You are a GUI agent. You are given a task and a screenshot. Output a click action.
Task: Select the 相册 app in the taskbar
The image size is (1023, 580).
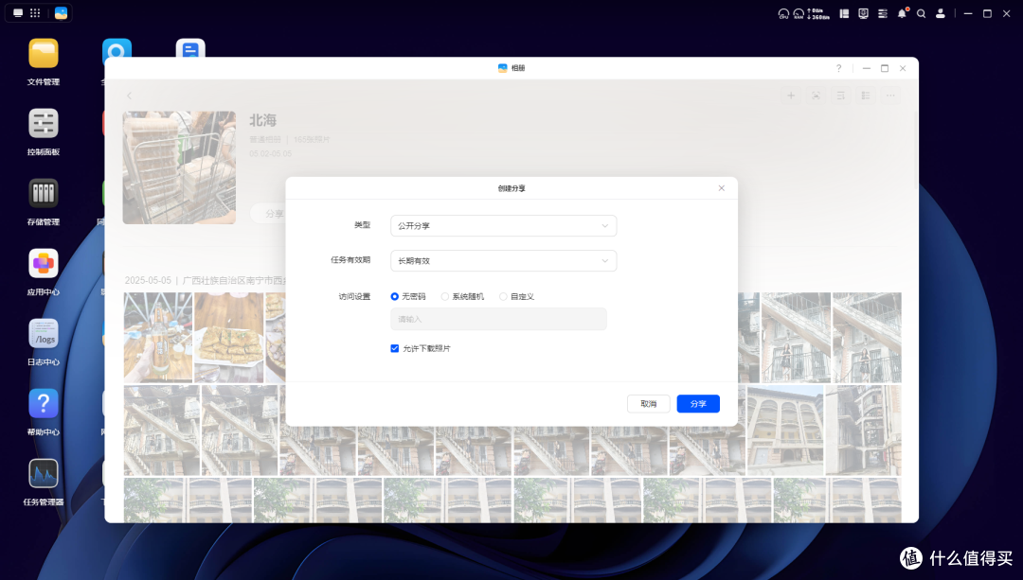pos(61,13)
